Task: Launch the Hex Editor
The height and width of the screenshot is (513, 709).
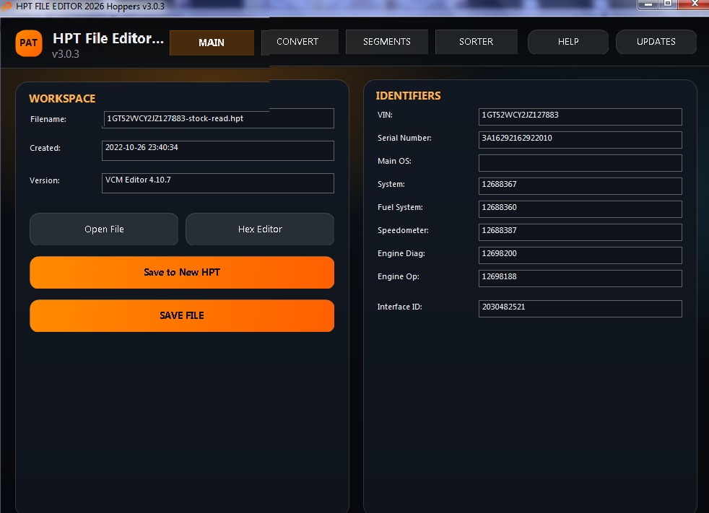Action: click(260, 229)
